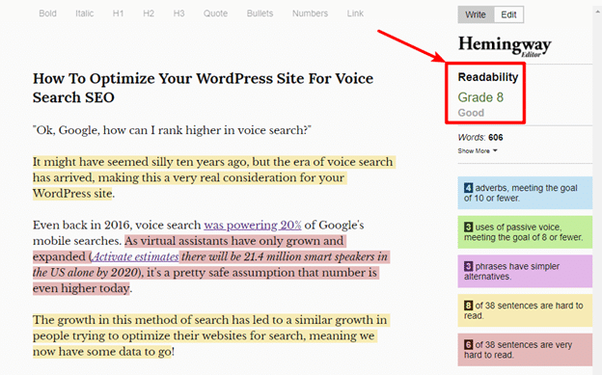Set heading level H1
Screen dimensions: 602x375
point(118,13)
